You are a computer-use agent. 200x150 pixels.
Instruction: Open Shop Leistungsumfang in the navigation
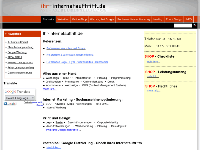point(20,47)
